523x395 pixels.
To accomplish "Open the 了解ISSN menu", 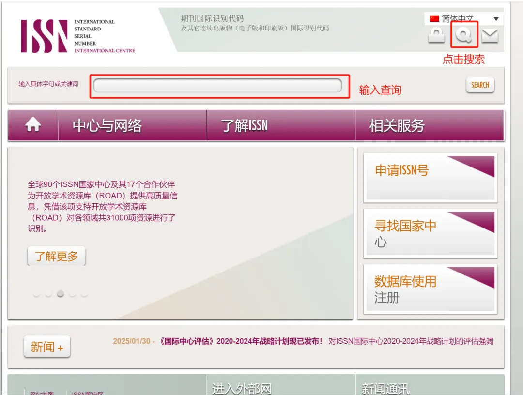I will (245, 126).
